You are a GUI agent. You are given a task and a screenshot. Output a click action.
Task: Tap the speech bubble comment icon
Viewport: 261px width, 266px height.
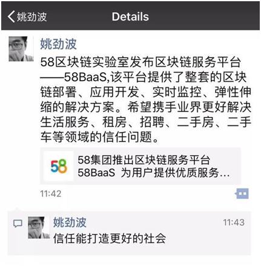(x=18, y=224)
